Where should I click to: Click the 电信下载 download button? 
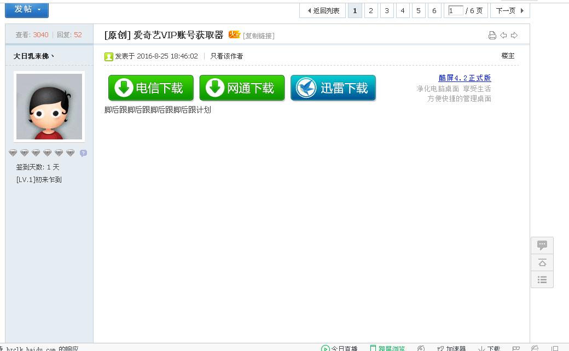pos(150,87)
